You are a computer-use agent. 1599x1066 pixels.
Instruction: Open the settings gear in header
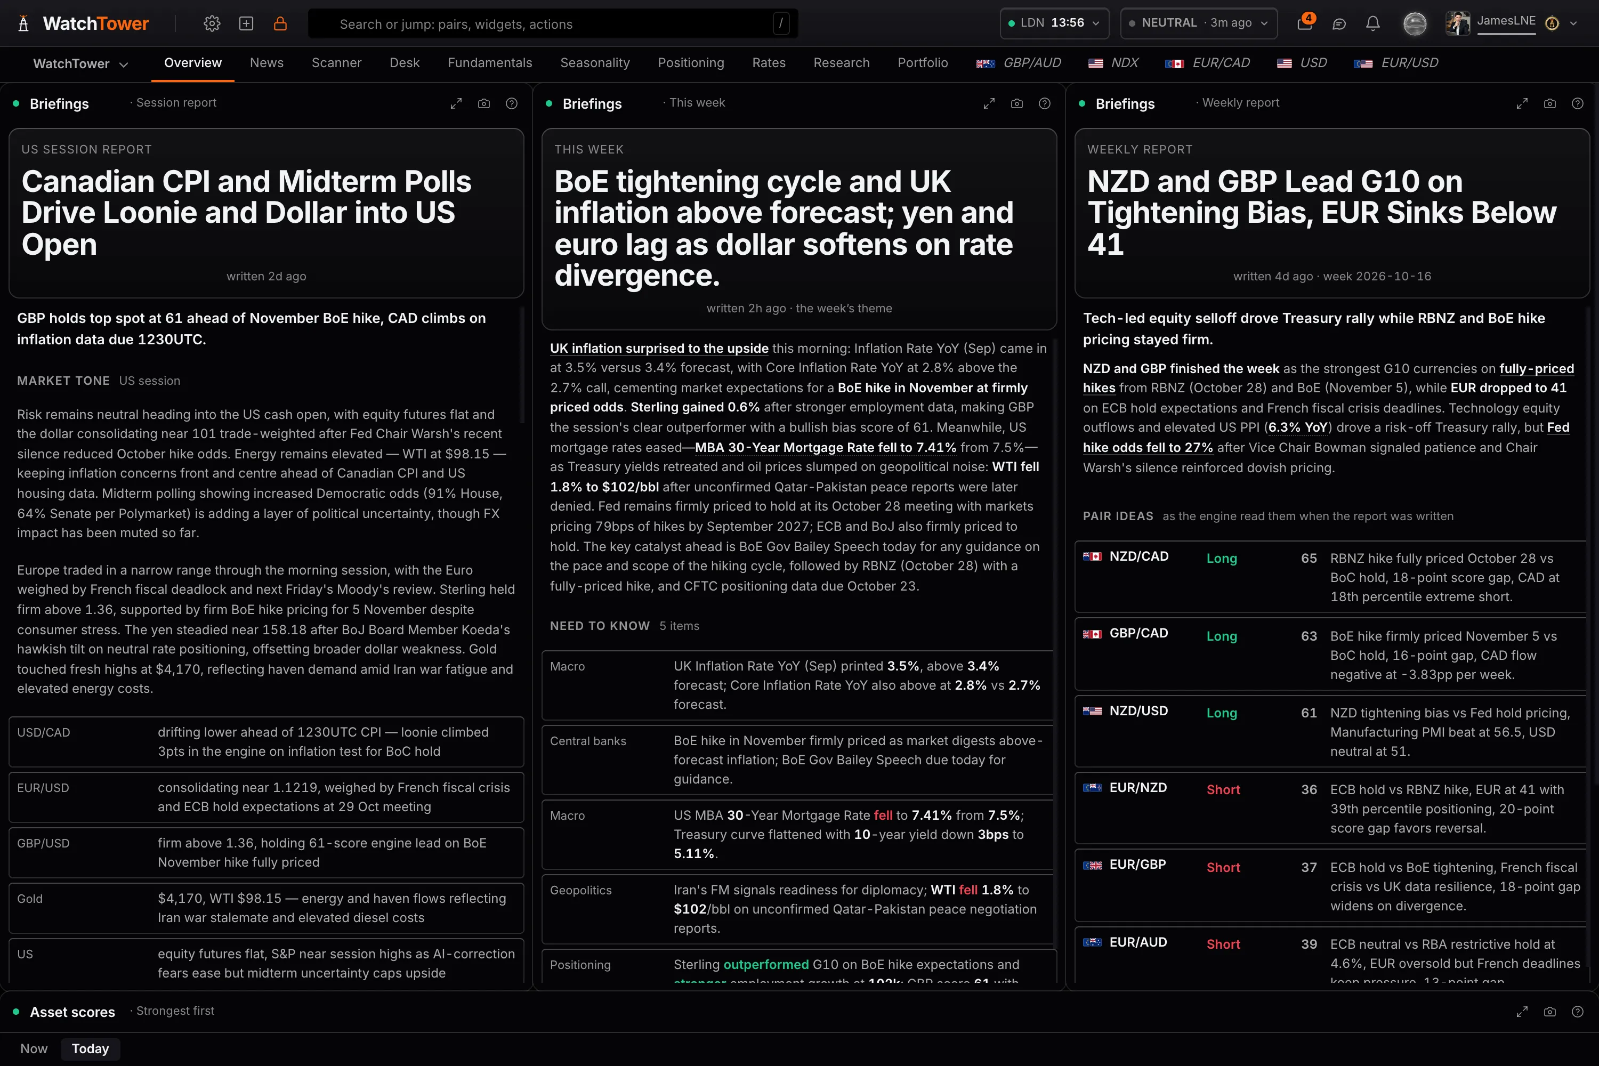(212, 24)
